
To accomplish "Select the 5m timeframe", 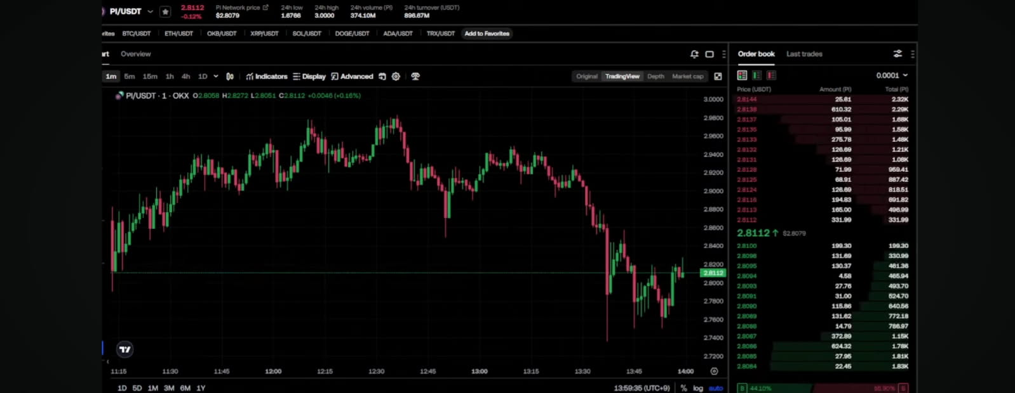I will click(130, 76).
